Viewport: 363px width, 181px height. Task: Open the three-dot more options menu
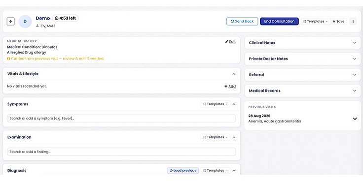pos(353,21)
